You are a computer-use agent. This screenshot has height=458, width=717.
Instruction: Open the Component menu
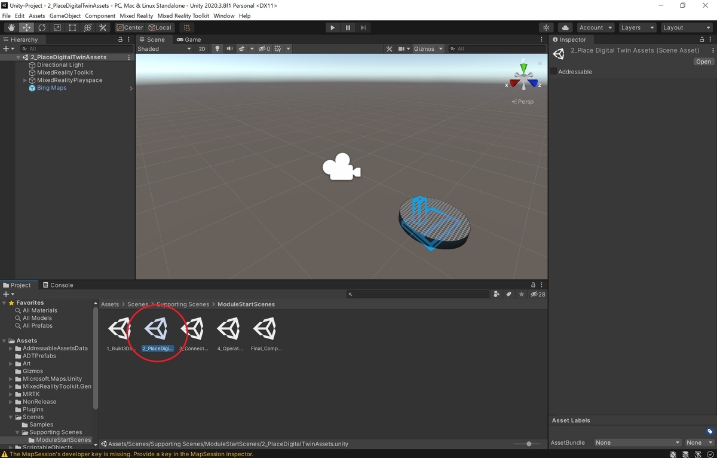100,16
